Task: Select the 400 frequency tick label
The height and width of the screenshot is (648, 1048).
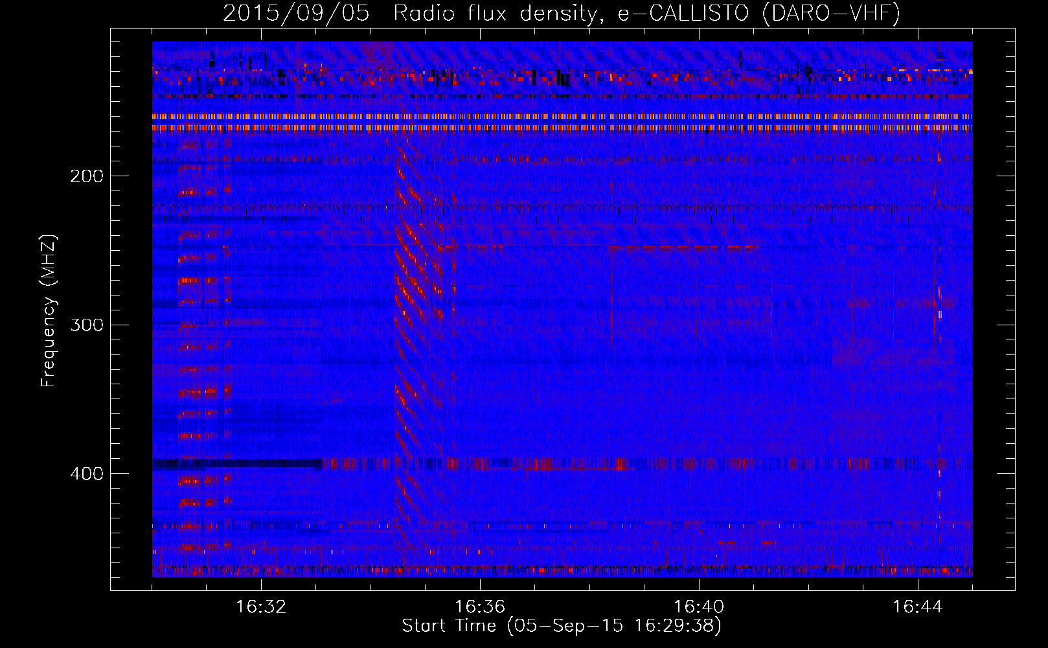Action: (x=87, y=474)
